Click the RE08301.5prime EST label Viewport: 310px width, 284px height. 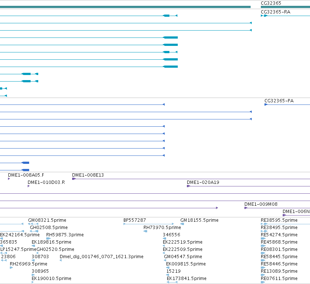tap(279, 249)
